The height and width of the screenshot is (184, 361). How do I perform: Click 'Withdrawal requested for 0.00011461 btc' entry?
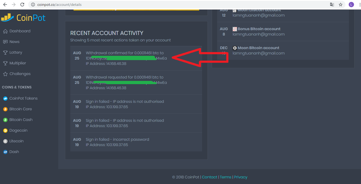(136, 83)
